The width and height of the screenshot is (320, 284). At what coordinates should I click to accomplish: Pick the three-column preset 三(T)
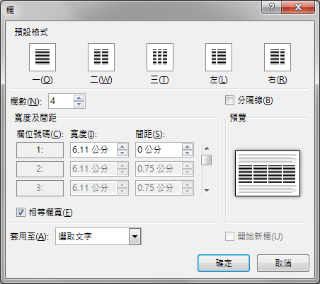(160, 57)
